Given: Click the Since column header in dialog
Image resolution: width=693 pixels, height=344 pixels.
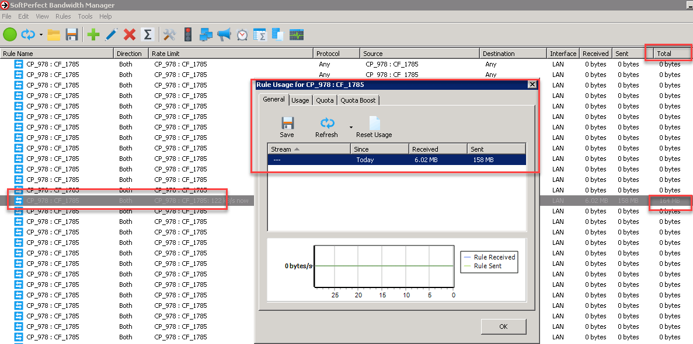Looking at the screenshot, I should pyautogui.click(x=379, y=149).
